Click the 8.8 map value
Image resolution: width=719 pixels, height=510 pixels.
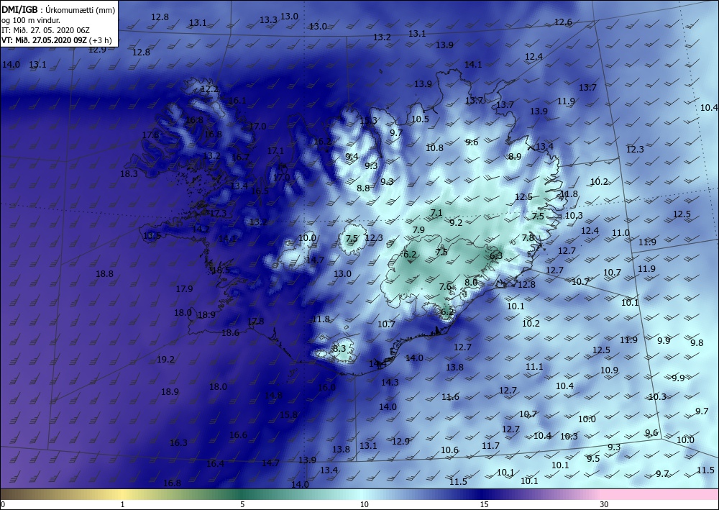click(x=363, y=188)
